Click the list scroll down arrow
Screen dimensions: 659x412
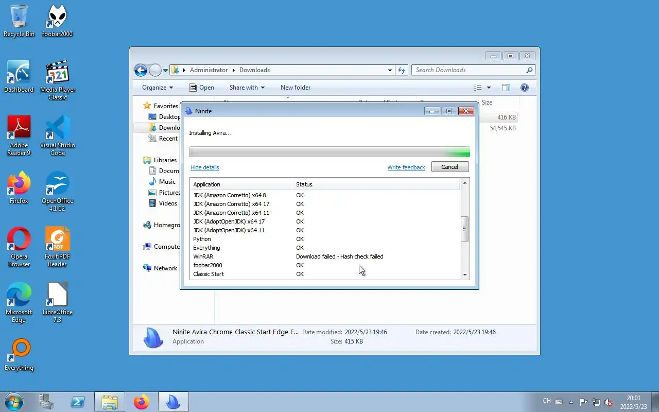464,275
